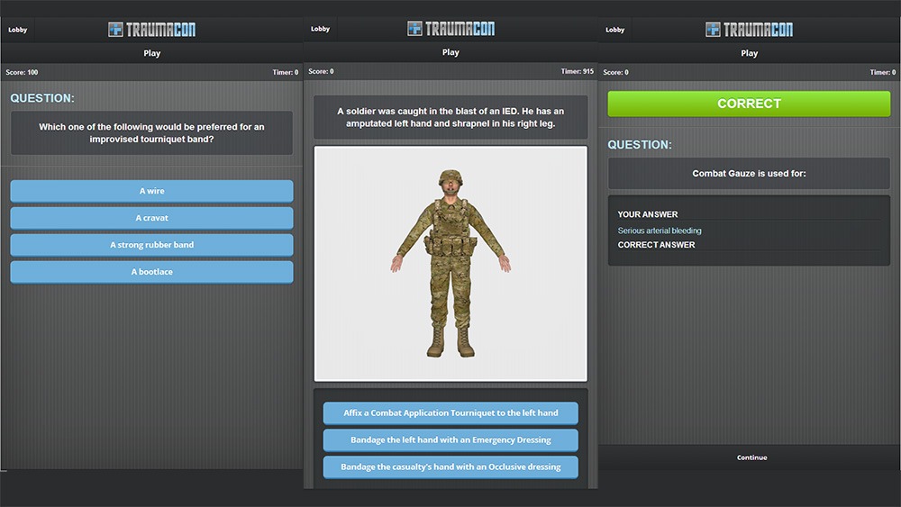Return to Lobby from the tourniquet question screen
The width and height of the screenshot is (901, 507).
tap(17, 30)
